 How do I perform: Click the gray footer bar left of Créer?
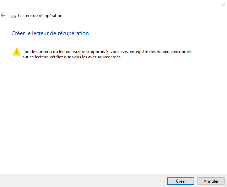(83, 181)
